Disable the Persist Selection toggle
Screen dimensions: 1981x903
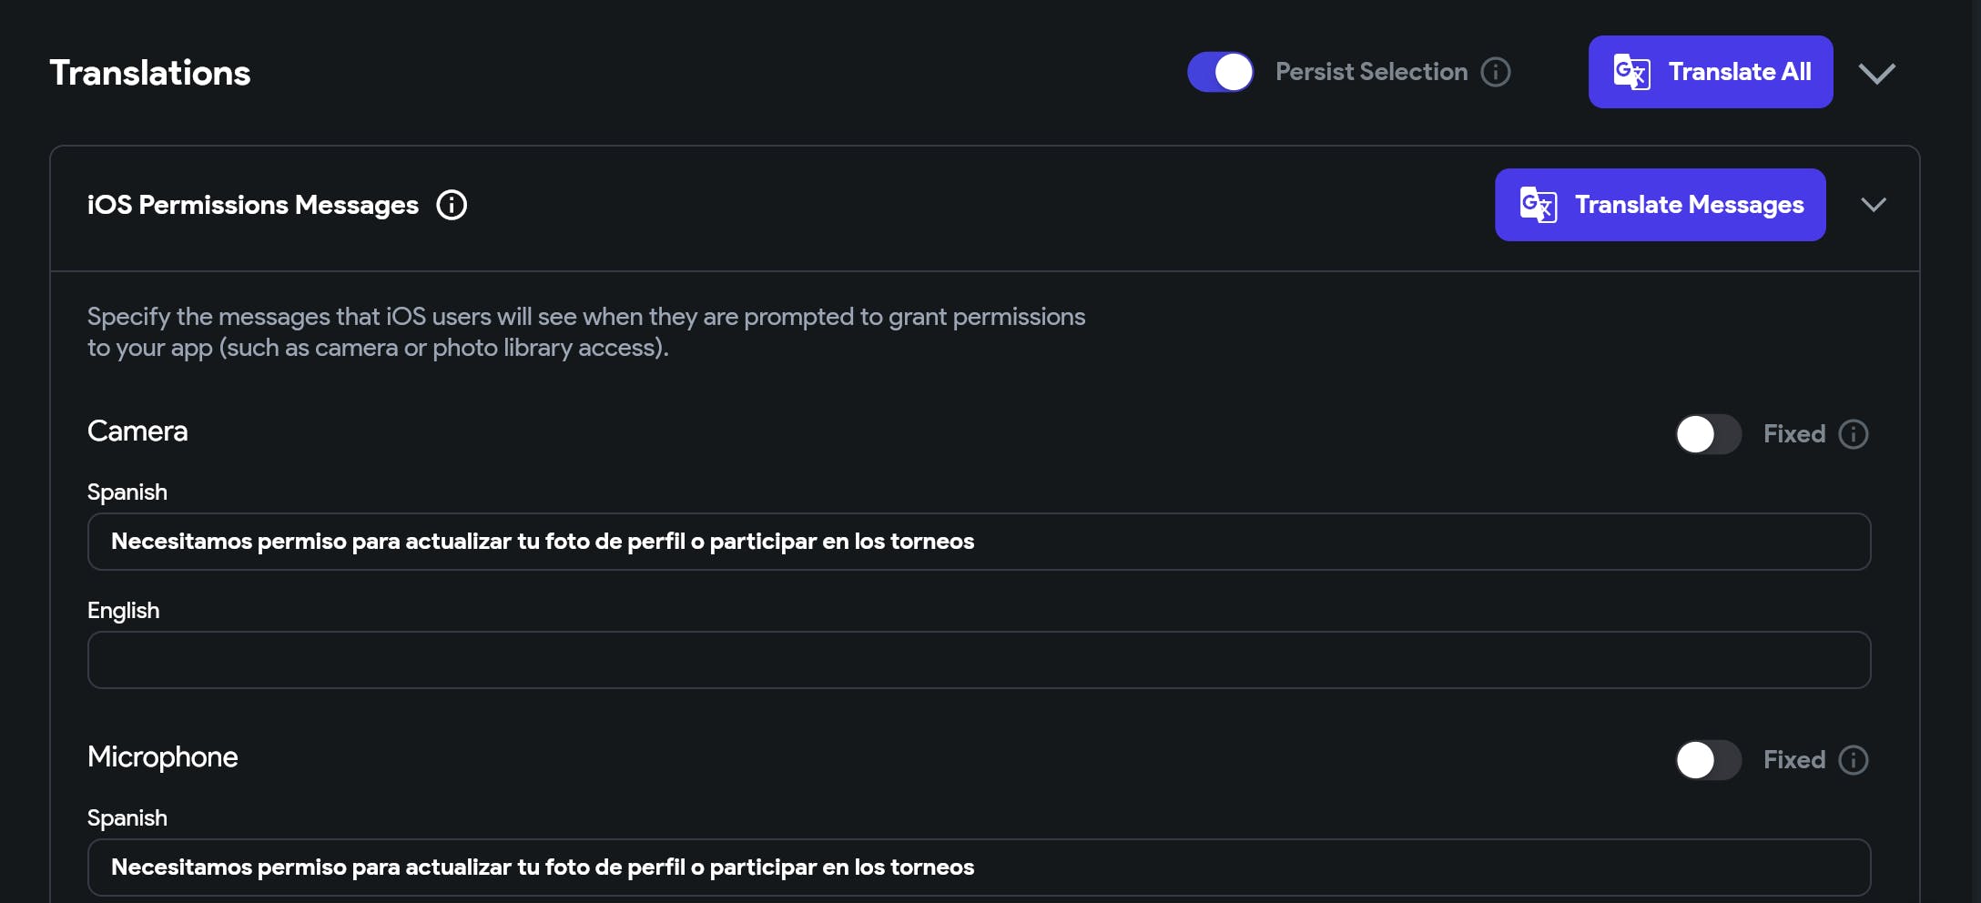[x=1221, y=72]
